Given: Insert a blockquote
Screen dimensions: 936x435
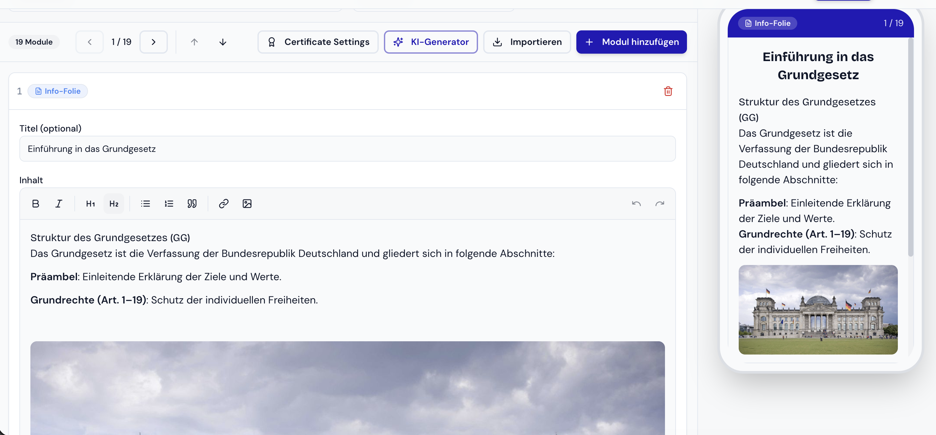Looking at the screenshot, I should (192, 203).
